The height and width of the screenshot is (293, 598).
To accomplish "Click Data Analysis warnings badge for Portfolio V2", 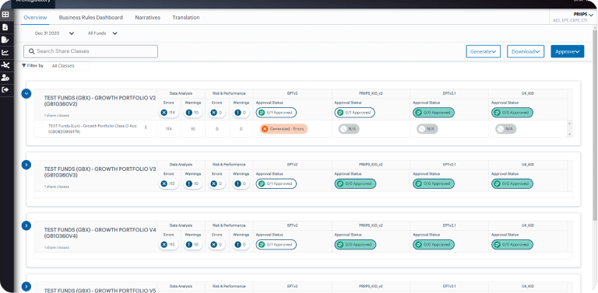I will coord(193,113).
